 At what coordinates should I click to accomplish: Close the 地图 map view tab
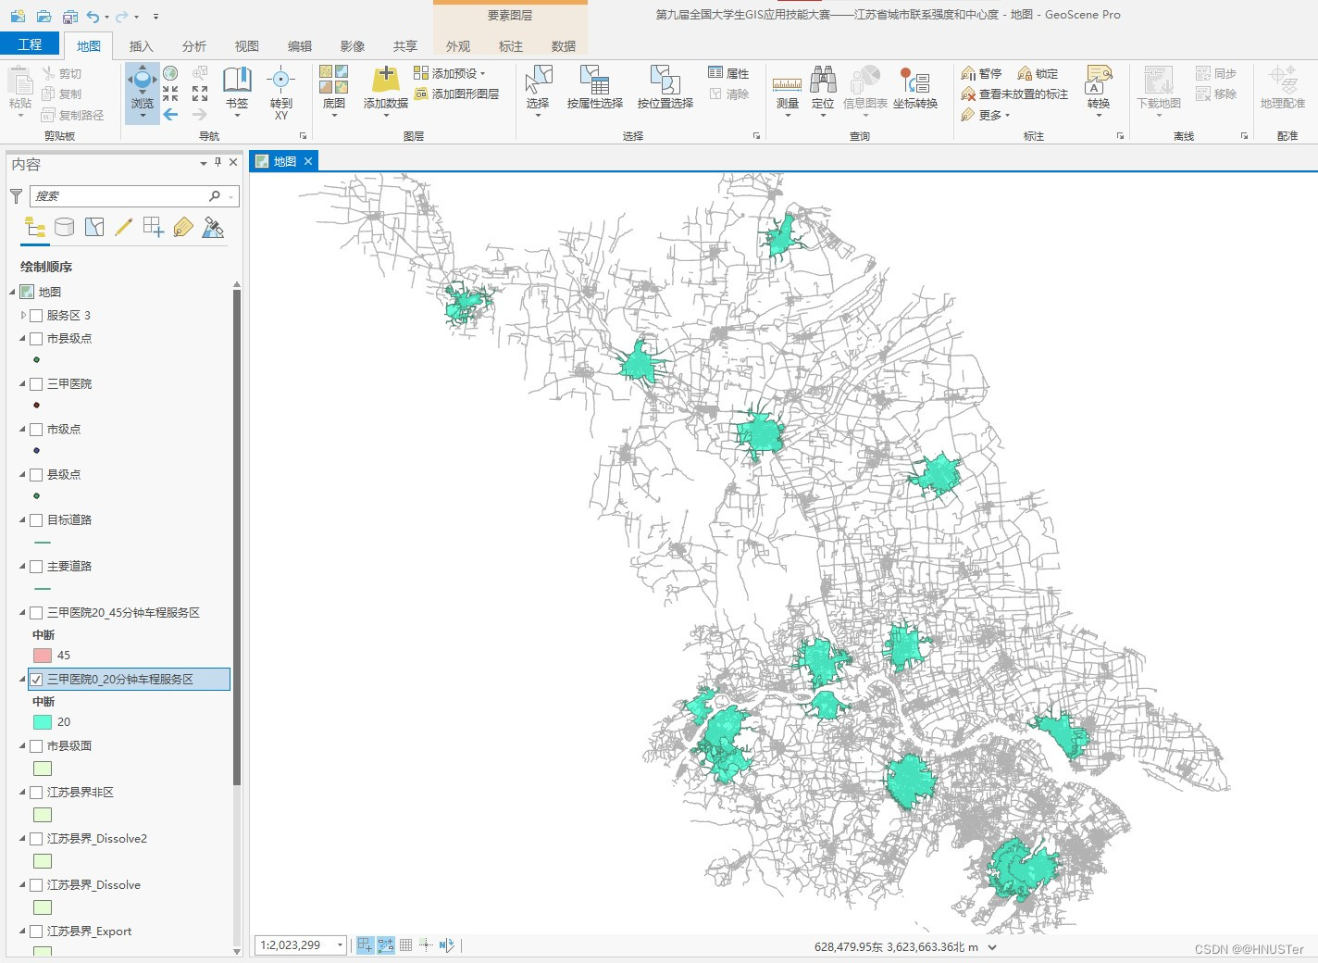point(308,161)
